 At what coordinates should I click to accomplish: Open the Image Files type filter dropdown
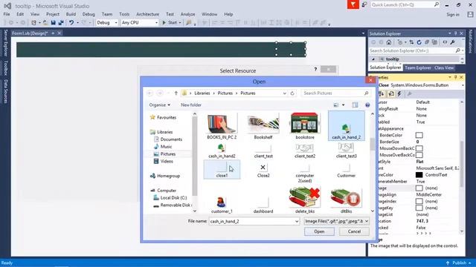pos(337,221)
